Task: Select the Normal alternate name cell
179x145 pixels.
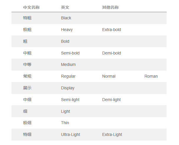Action: pyautogui.click(x=109, y=76)
